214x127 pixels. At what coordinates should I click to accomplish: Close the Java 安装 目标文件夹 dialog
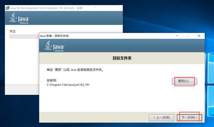(199, 36)
